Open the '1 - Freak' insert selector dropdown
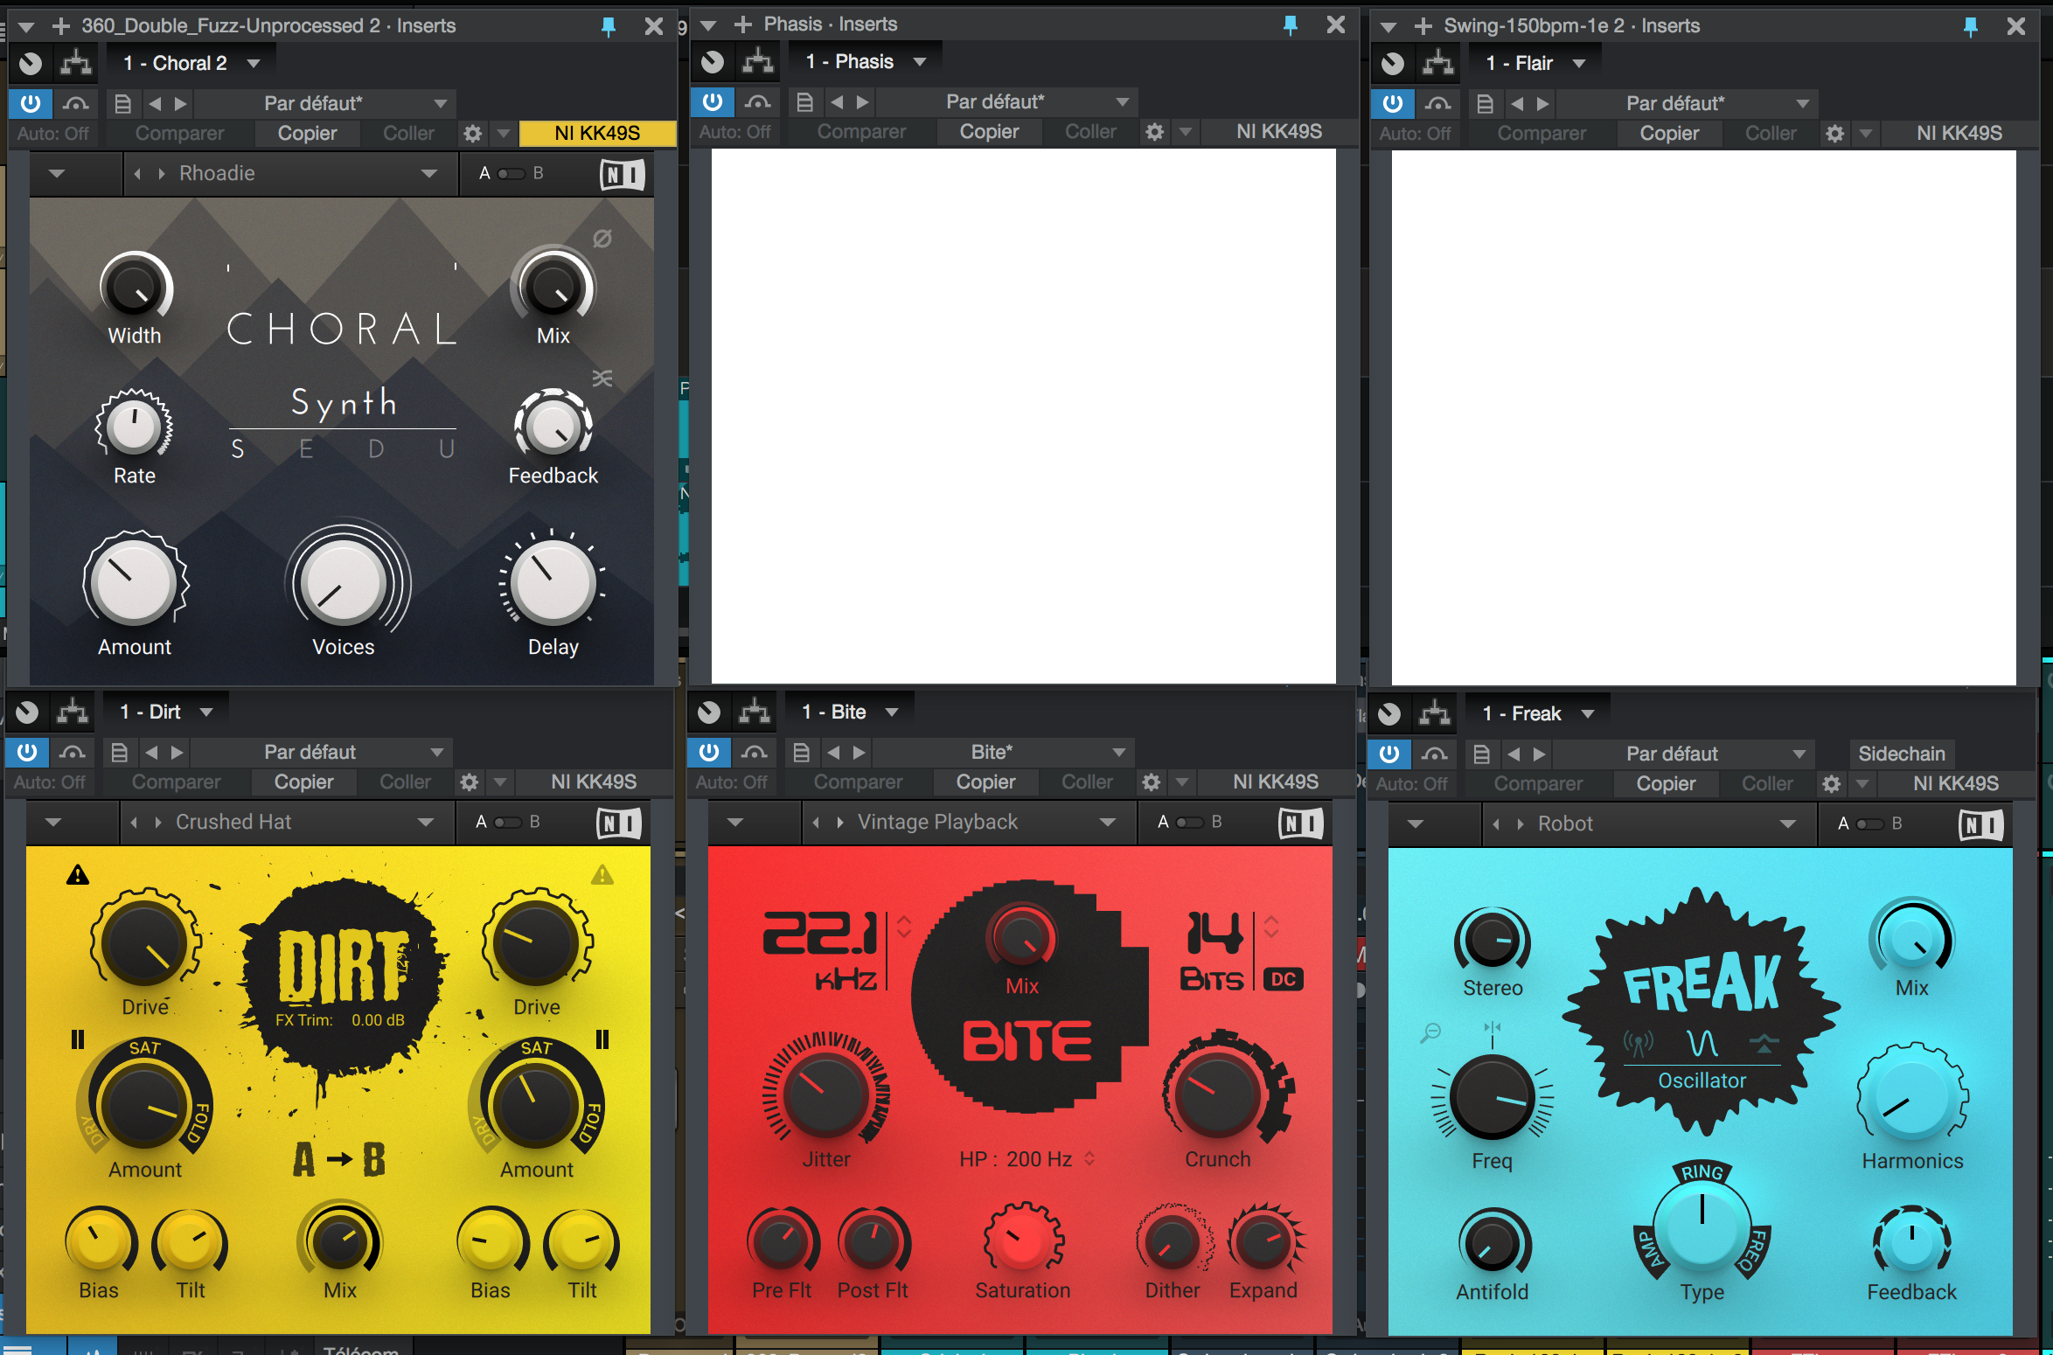The height and width of the screenshot is (1355, 2053). (x=1588, y=714)
